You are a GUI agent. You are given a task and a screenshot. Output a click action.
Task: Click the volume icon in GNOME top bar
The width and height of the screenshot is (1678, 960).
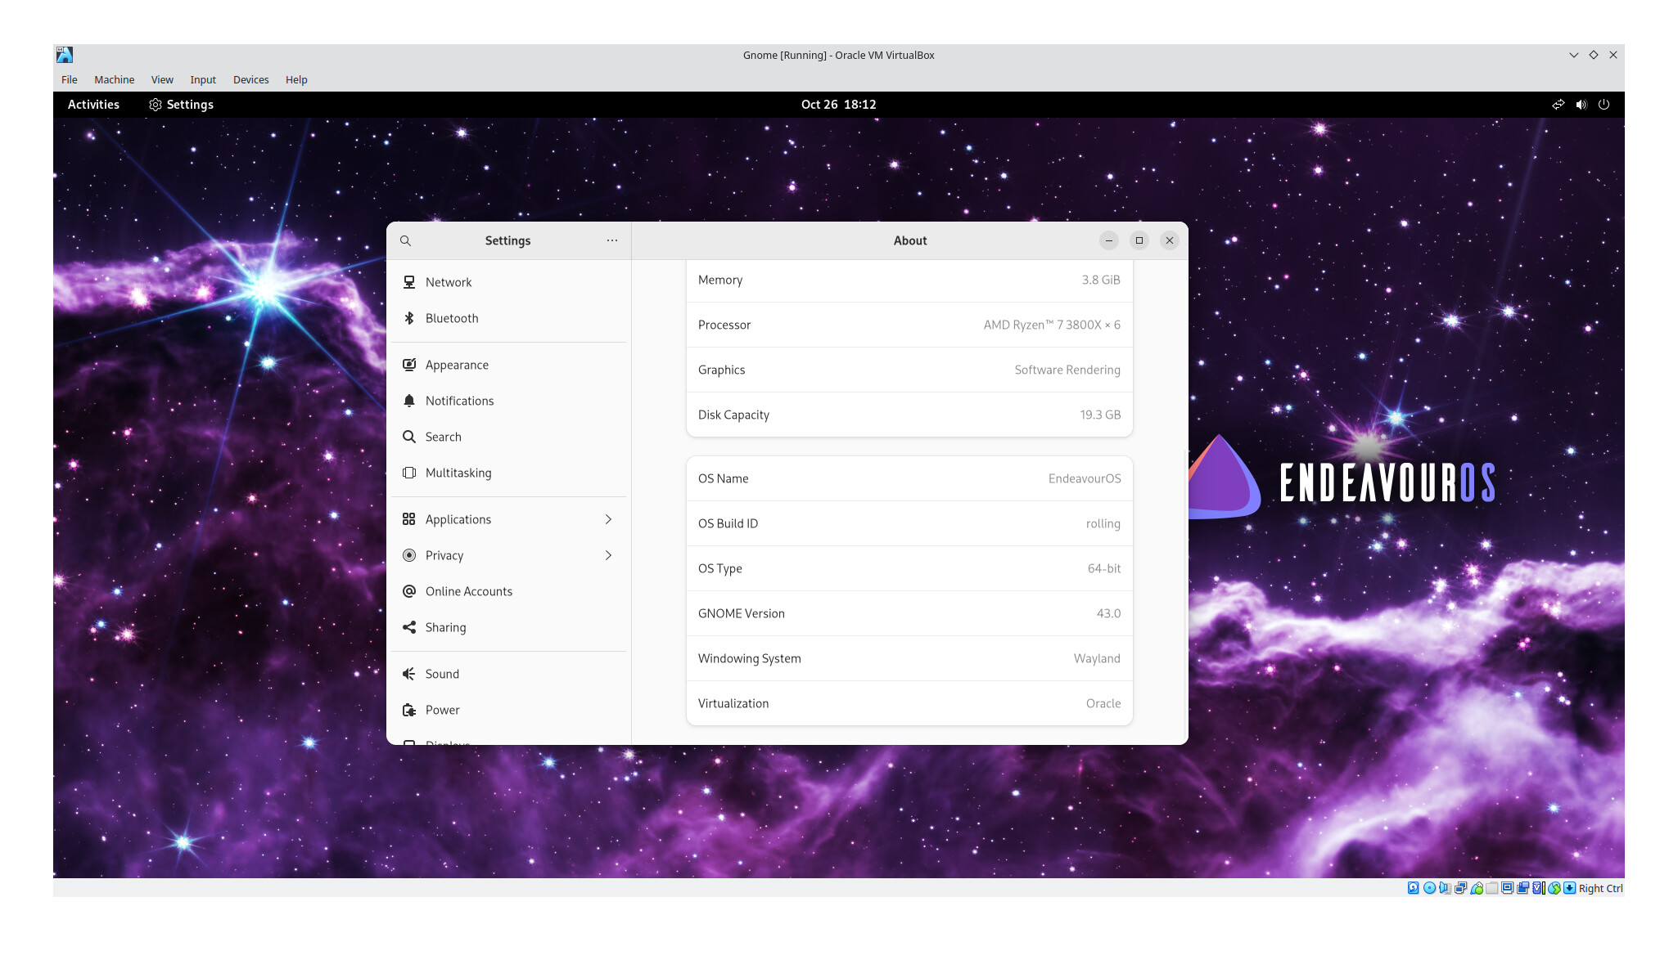1581,105
